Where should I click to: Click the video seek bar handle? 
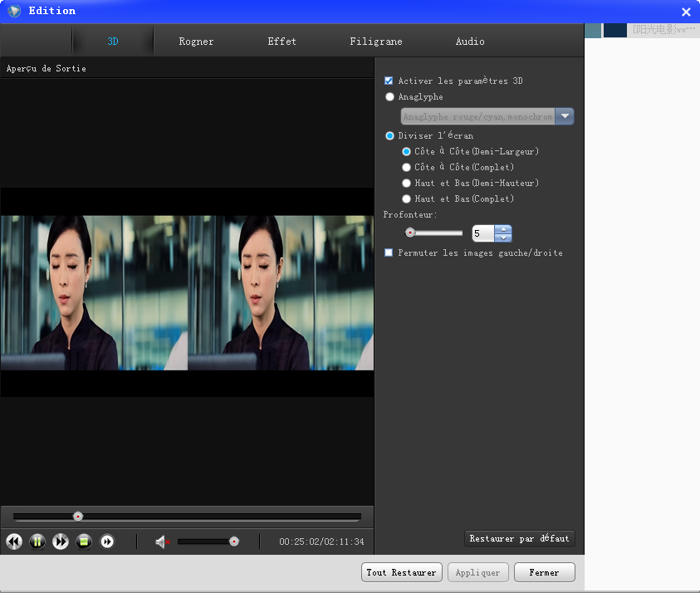pos(78,517)
